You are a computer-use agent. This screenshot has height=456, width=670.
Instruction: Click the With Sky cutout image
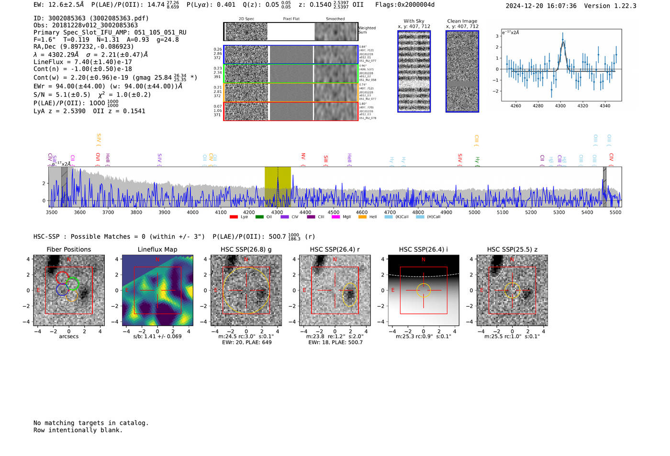pyautogui.click(x=414, y=71)
